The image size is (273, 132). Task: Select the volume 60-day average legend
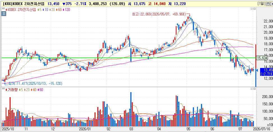tap(40, 90)
